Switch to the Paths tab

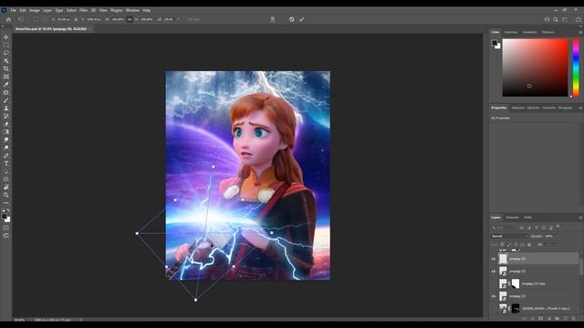coord(527,218)
